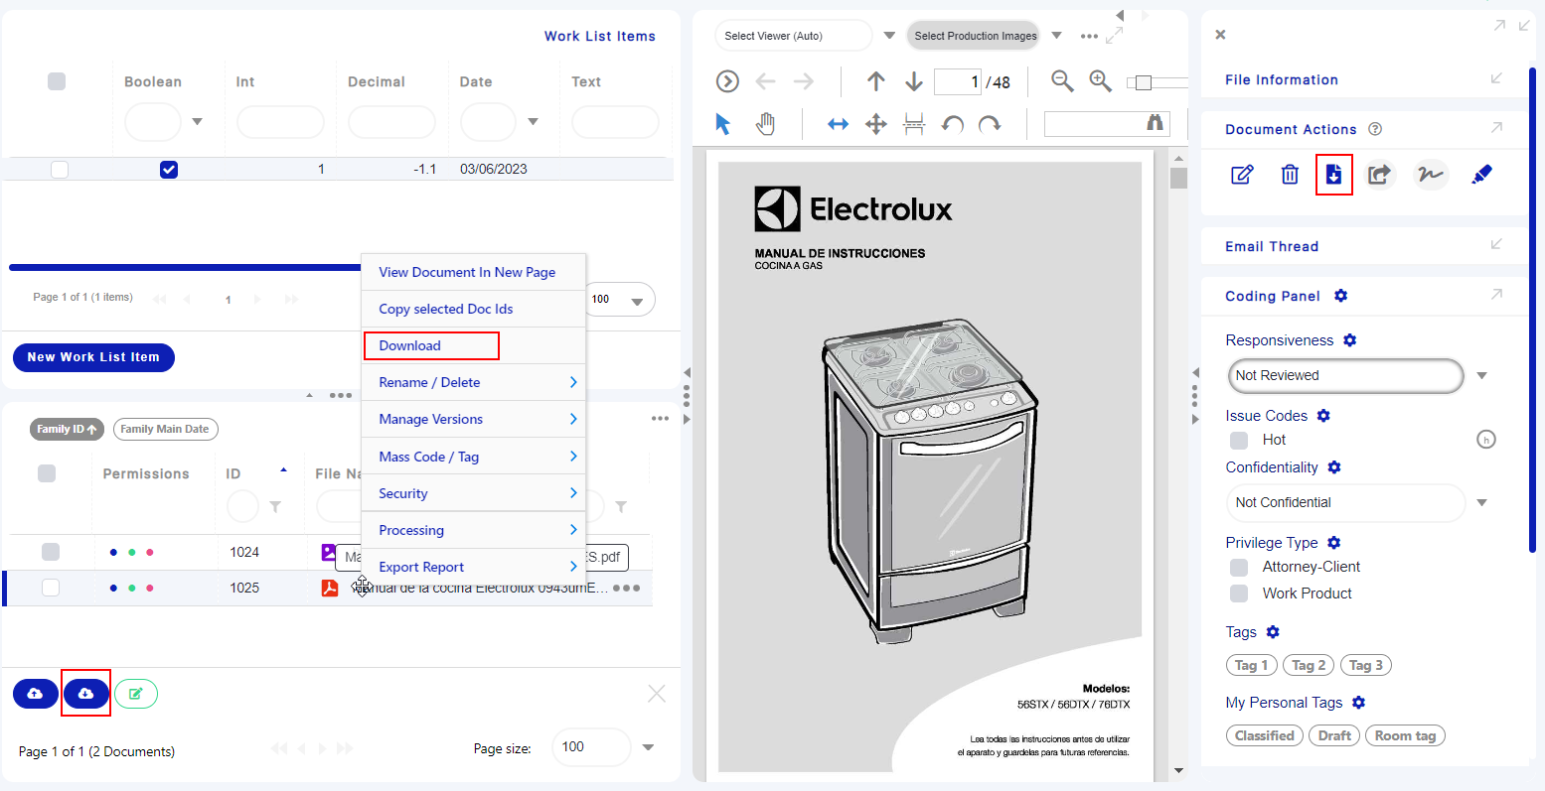Click the highlighter pen icon in Document Actions
1545x791 pixels.
tap(1481, 175)
